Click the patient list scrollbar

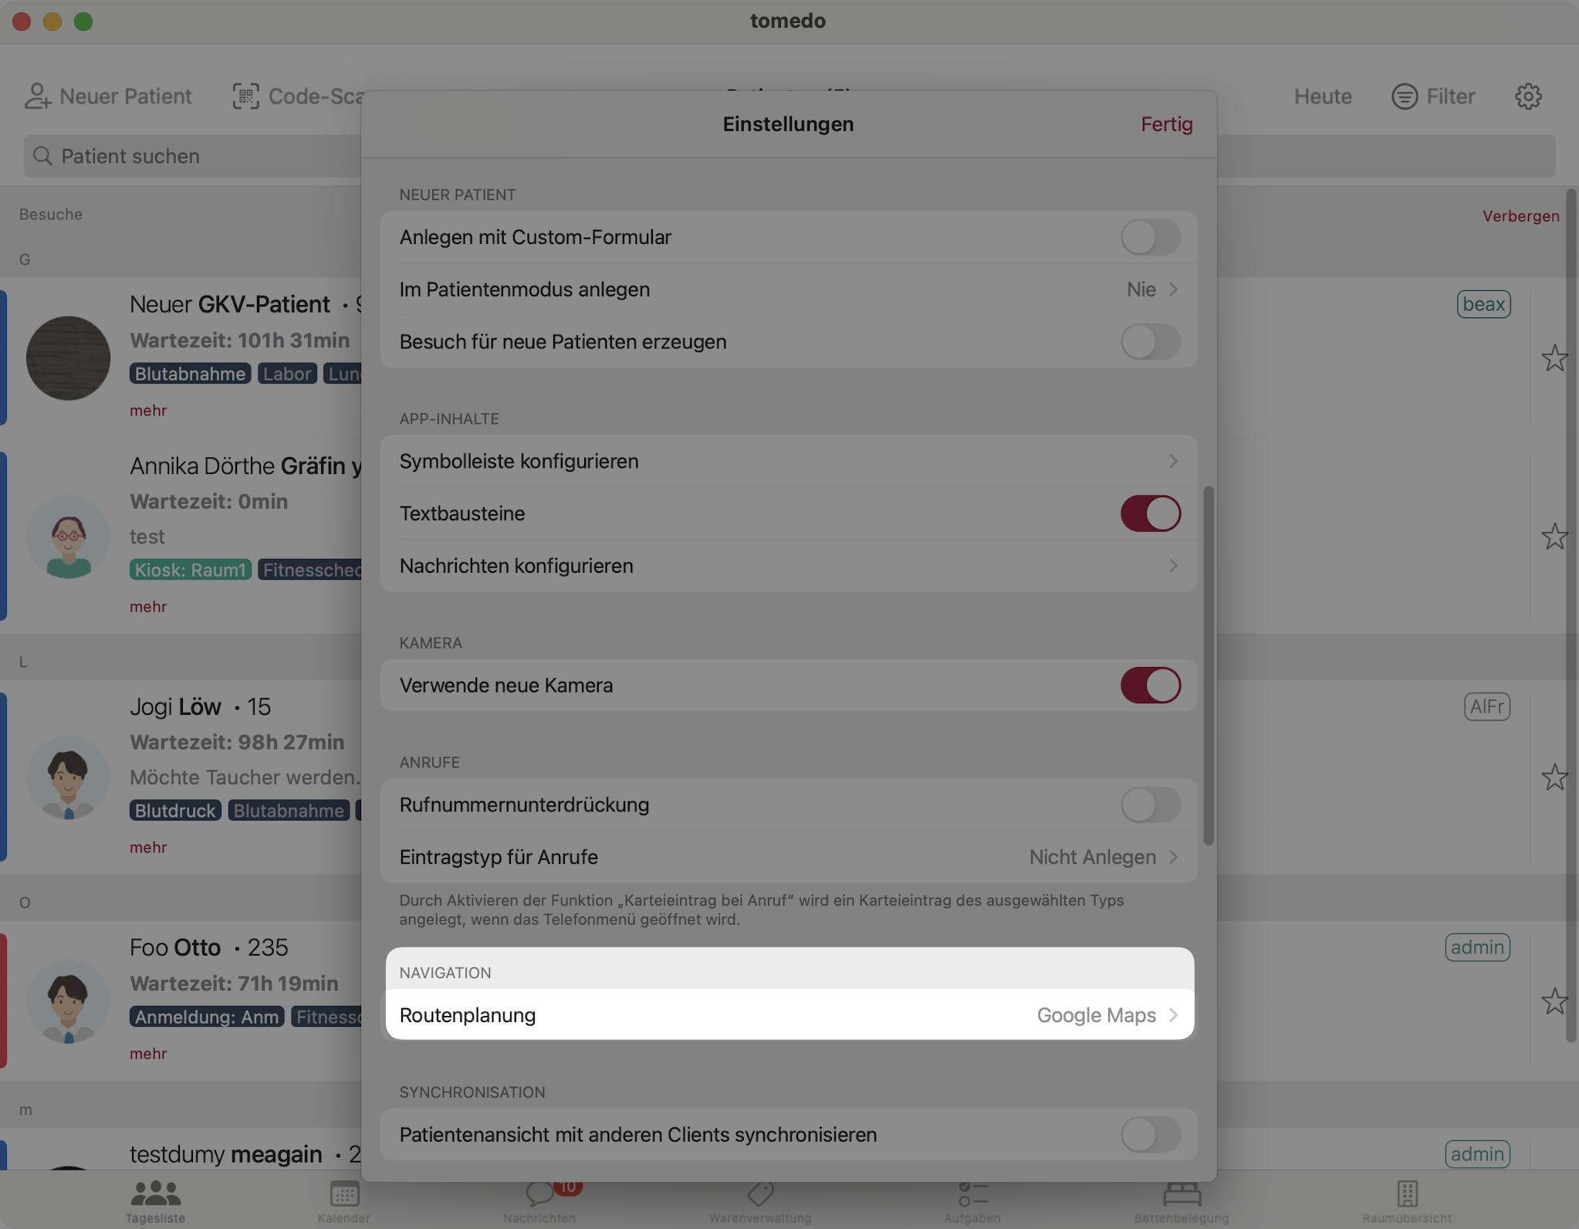tap(1571, 615)
